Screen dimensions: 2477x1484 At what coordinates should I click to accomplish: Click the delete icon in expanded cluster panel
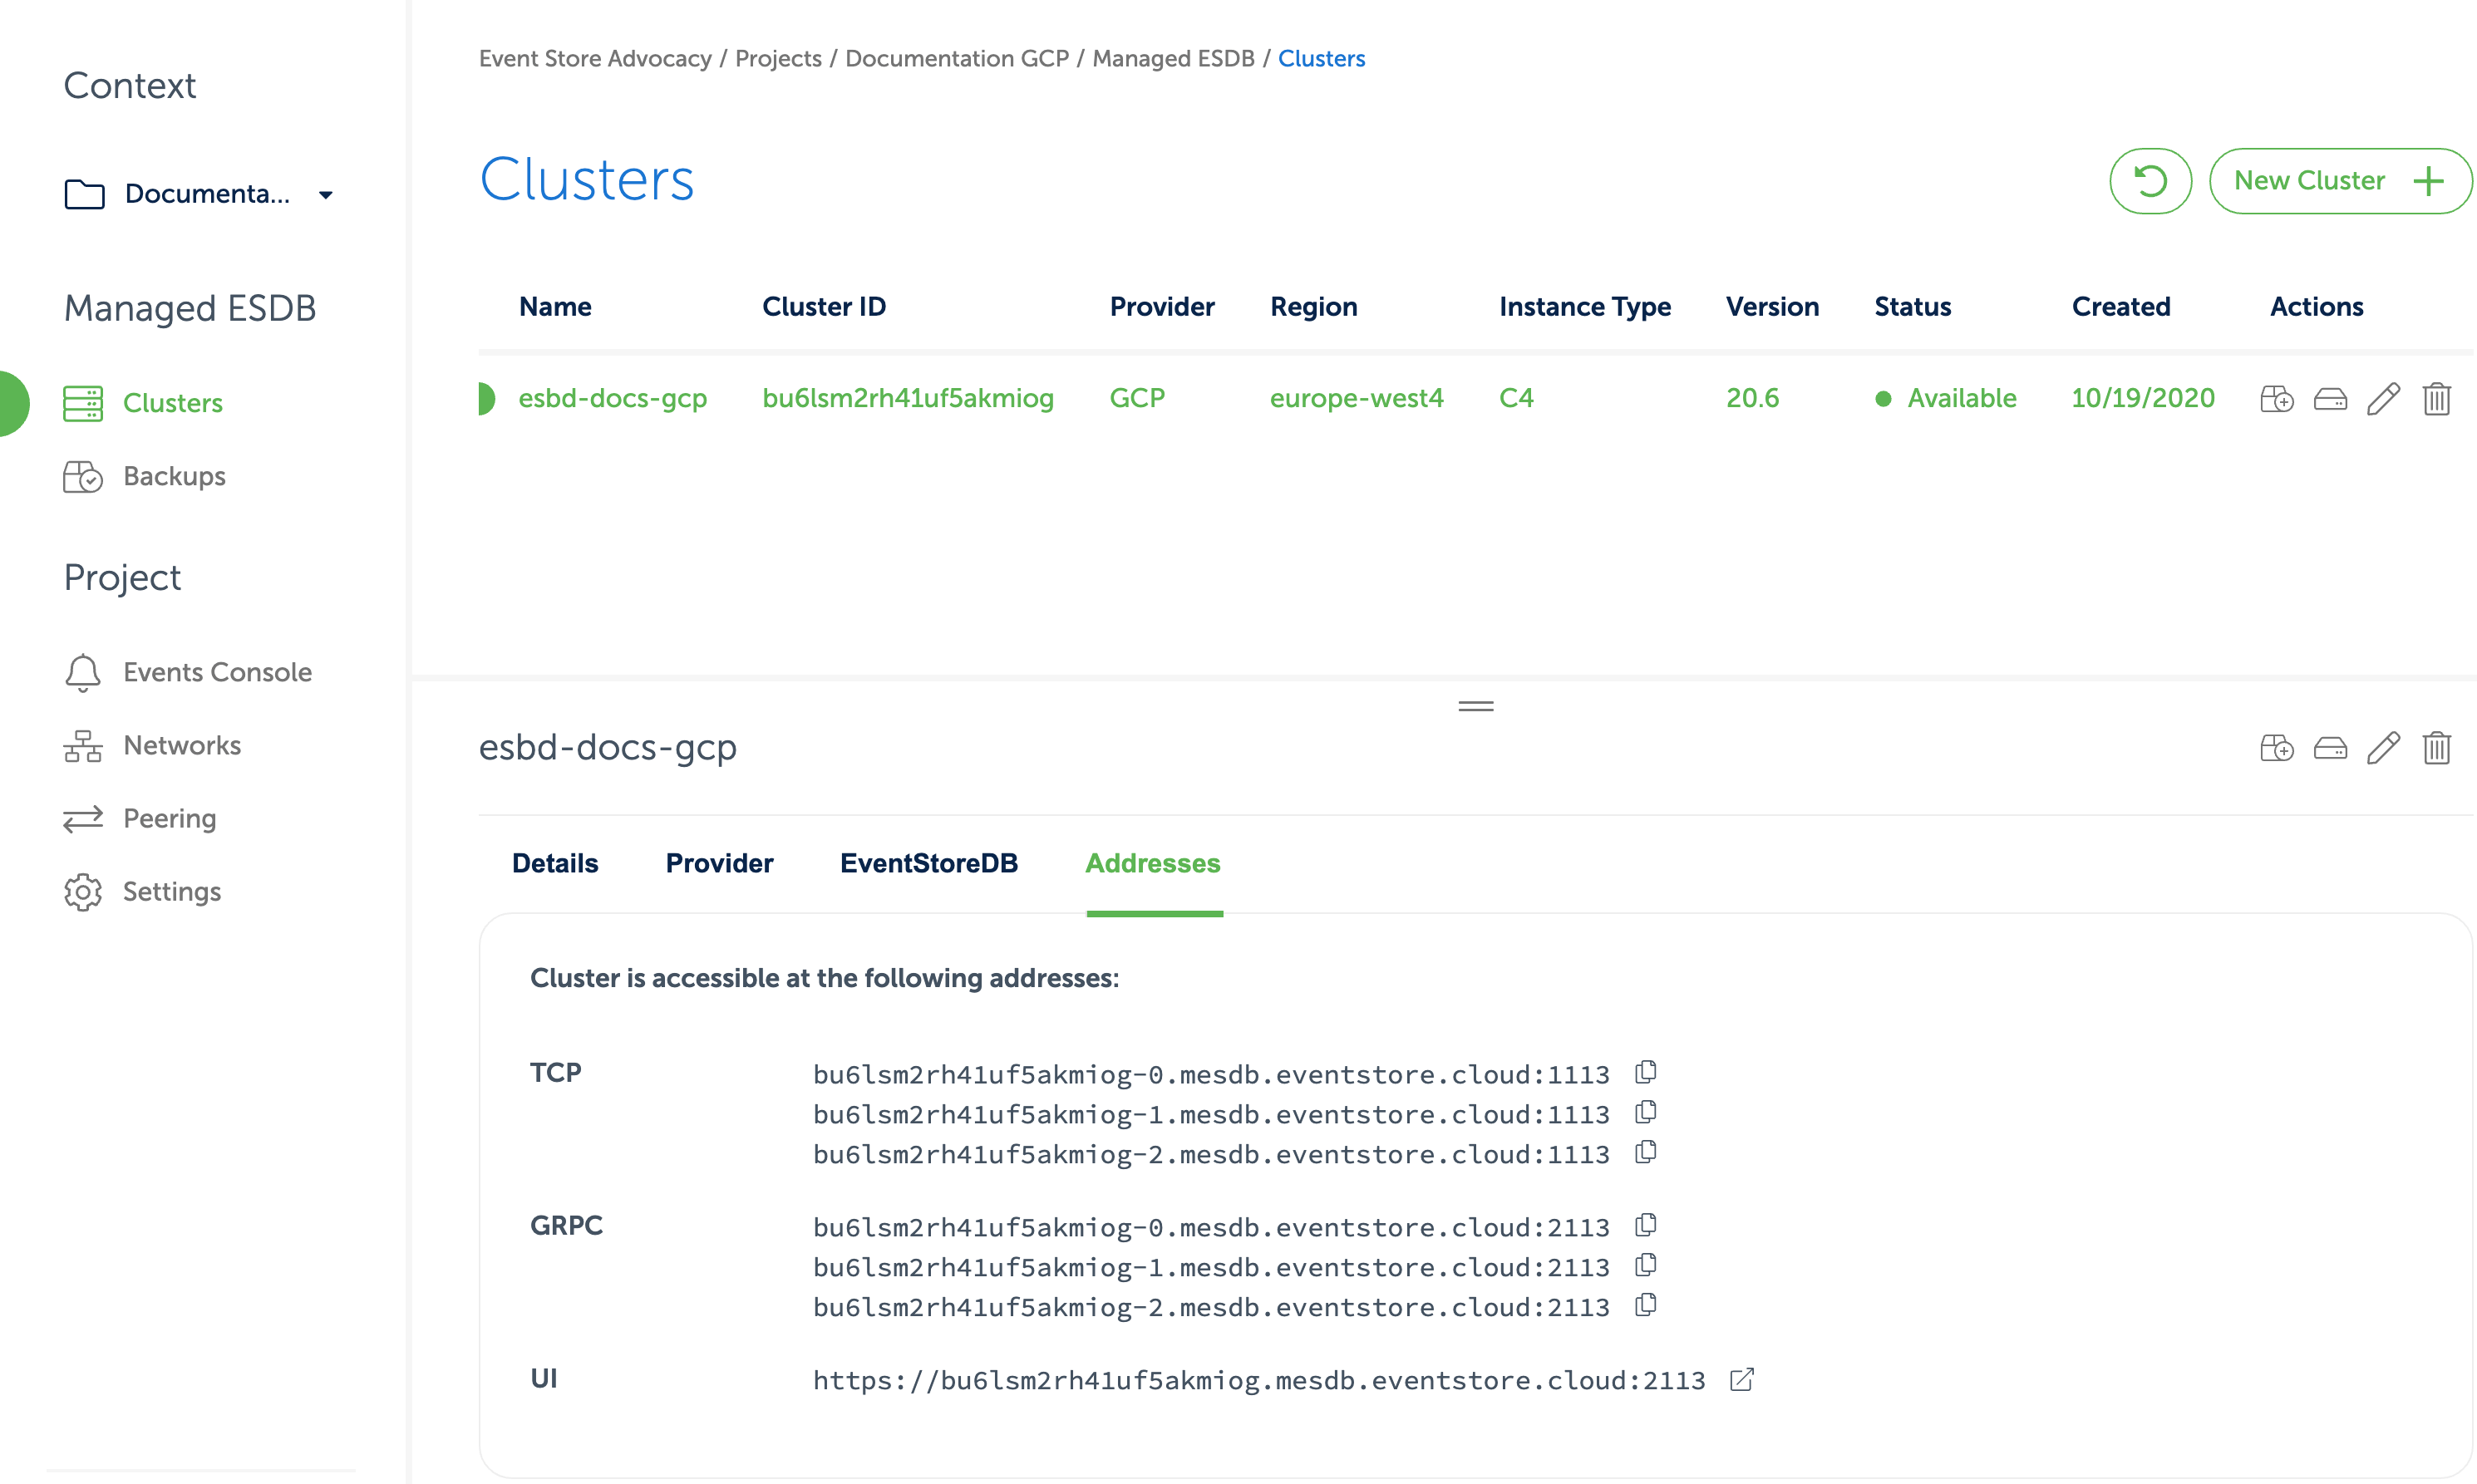[2435, 745]
